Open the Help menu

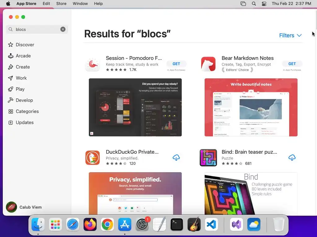(x=98, y=4)
